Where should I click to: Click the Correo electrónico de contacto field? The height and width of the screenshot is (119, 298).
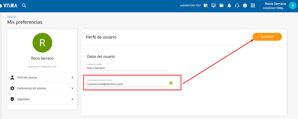pyautogui.click(x=126, y=83)
